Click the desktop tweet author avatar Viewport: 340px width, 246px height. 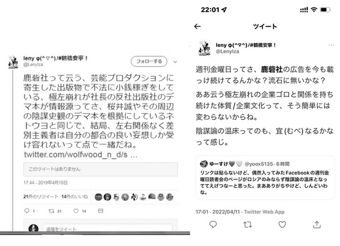[13, 62]
